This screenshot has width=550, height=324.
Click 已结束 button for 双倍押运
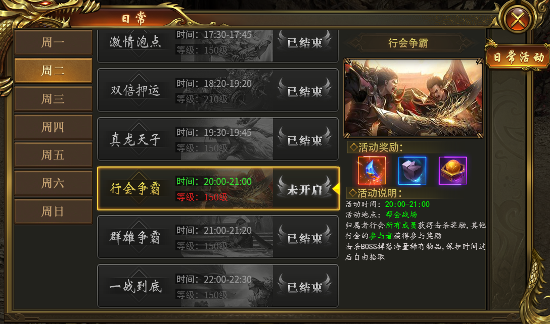click(304, 91)
